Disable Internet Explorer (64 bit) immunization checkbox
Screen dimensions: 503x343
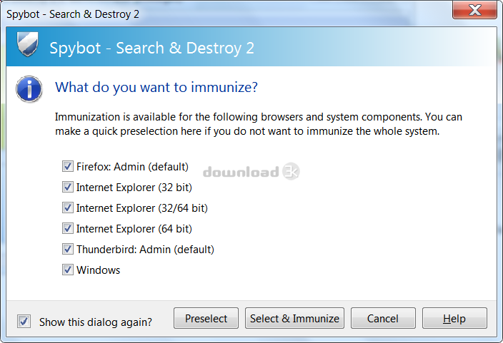[68, 229]
